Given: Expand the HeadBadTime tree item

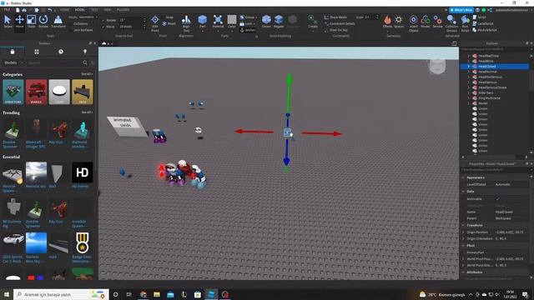Looking at the screenshot, I should click(469, 56).
